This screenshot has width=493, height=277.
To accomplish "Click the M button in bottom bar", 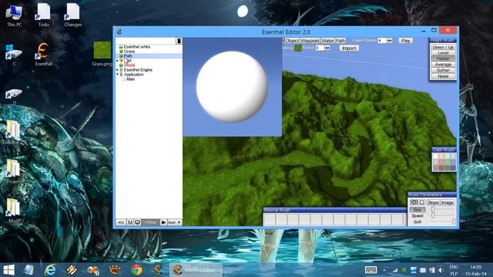I will (x=130, y=222).
